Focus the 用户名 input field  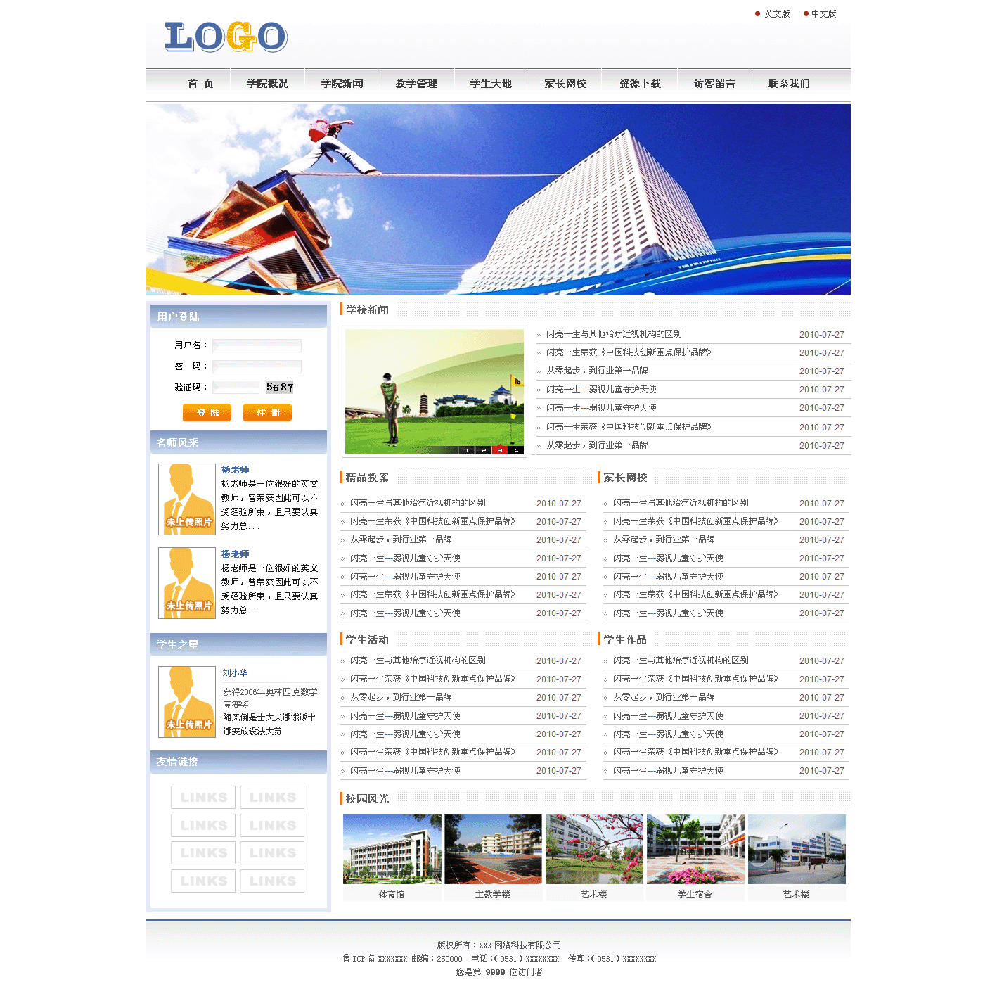(257, 345)
